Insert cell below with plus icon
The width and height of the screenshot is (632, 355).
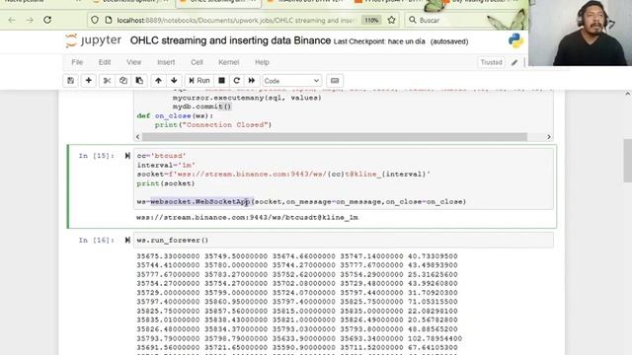[x=88, y=81]
